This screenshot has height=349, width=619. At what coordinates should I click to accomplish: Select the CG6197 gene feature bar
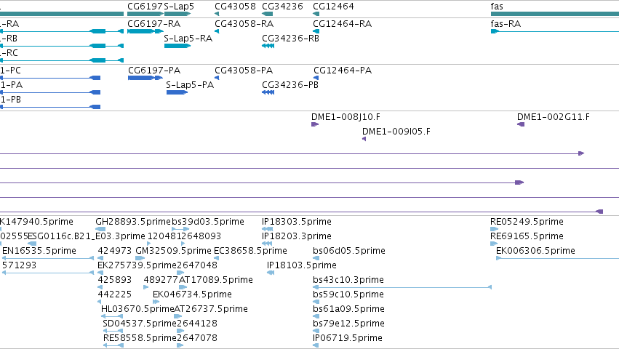(x=145, y=14)
